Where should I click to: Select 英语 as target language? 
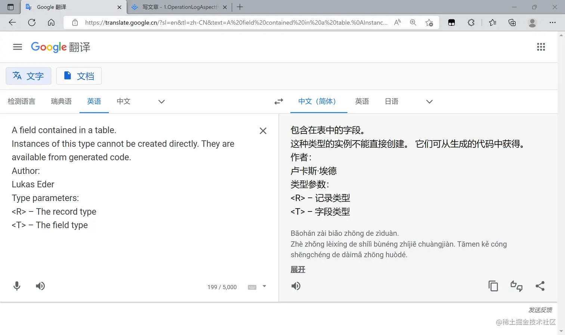(x=362, y=101)
